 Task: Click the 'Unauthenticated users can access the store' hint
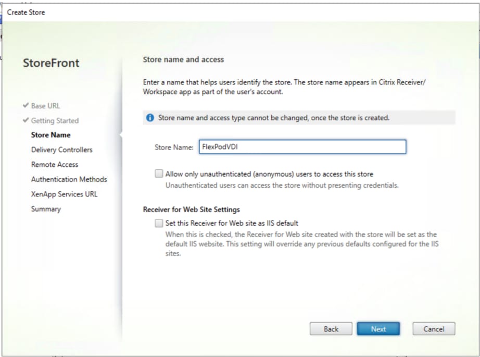[282, 186]
